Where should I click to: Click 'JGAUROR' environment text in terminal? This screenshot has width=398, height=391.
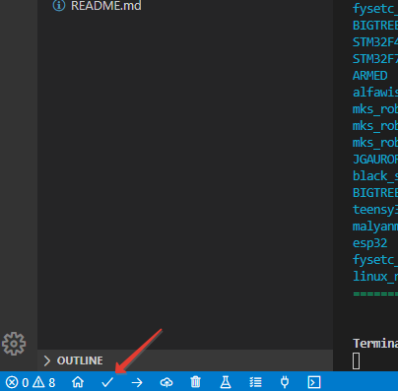375,160
